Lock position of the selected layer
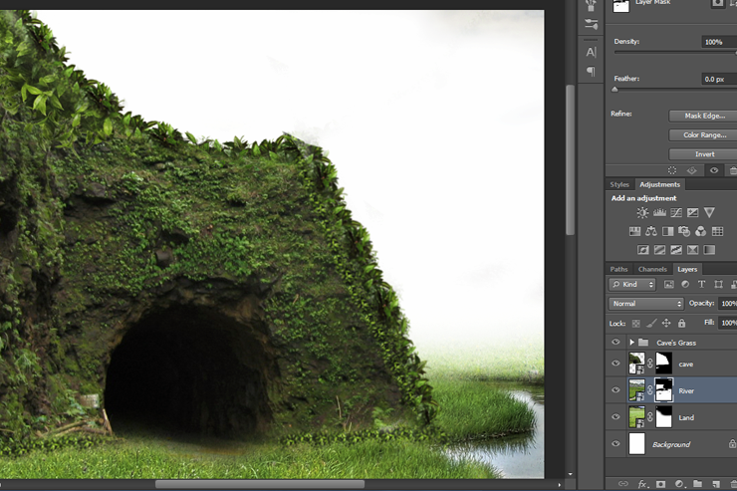737x491 pixels. [666, 323]
